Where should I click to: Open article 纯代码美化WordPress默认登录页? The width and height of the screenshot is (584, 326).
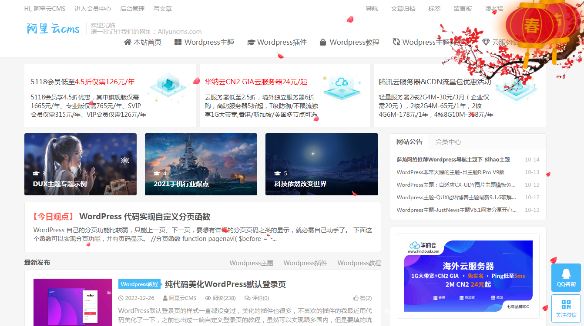pyautogui.click(x=225, y=284)
